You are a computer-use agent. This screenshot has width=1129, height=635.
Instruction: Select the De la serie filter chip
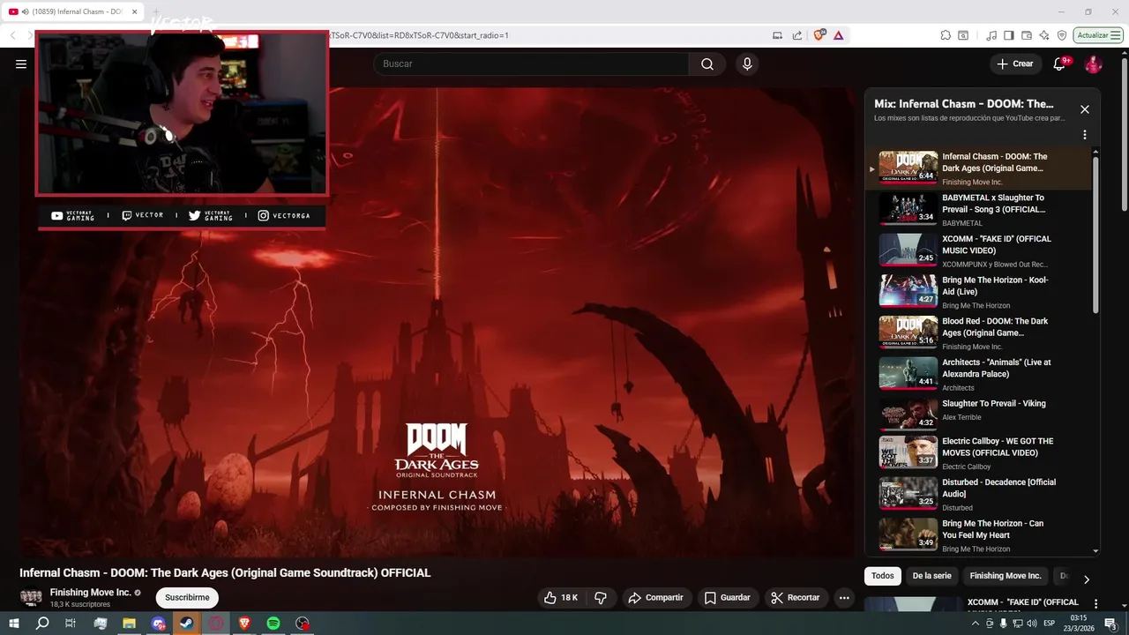click(931, 576)
